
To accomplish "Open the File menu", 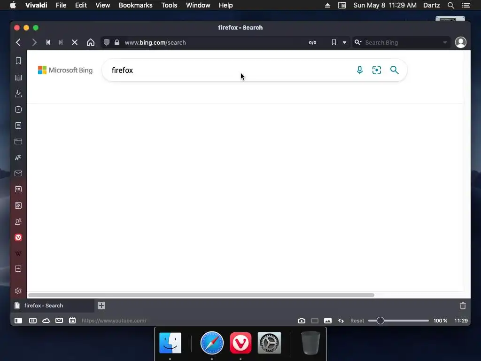I will click(x=61, y=5).
